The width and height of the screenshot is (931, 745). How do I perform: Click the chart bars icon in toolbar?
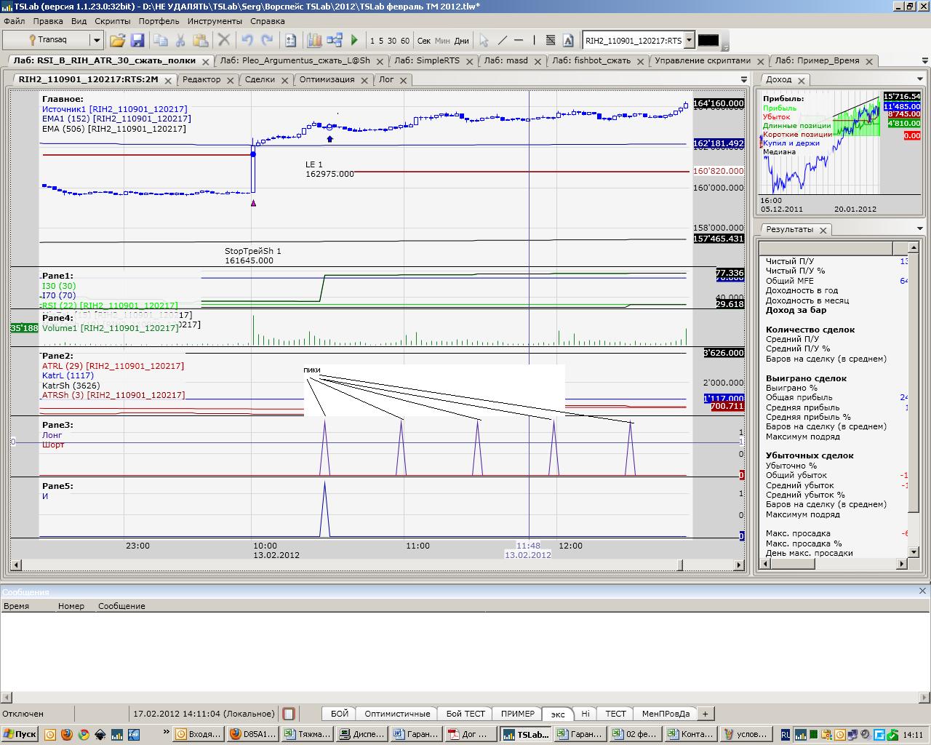click(315, 41)
